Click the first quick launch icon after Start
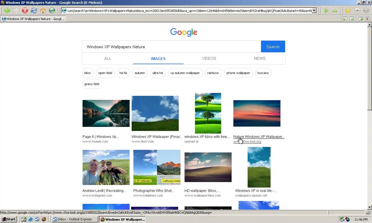 click(x=24, y=219)
